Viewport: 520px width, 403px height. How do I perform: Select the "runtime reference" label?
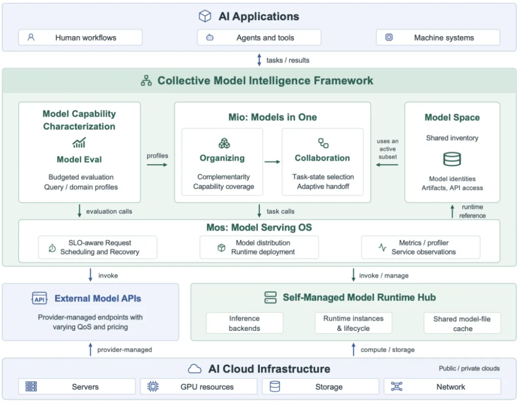tap(472, 211)
